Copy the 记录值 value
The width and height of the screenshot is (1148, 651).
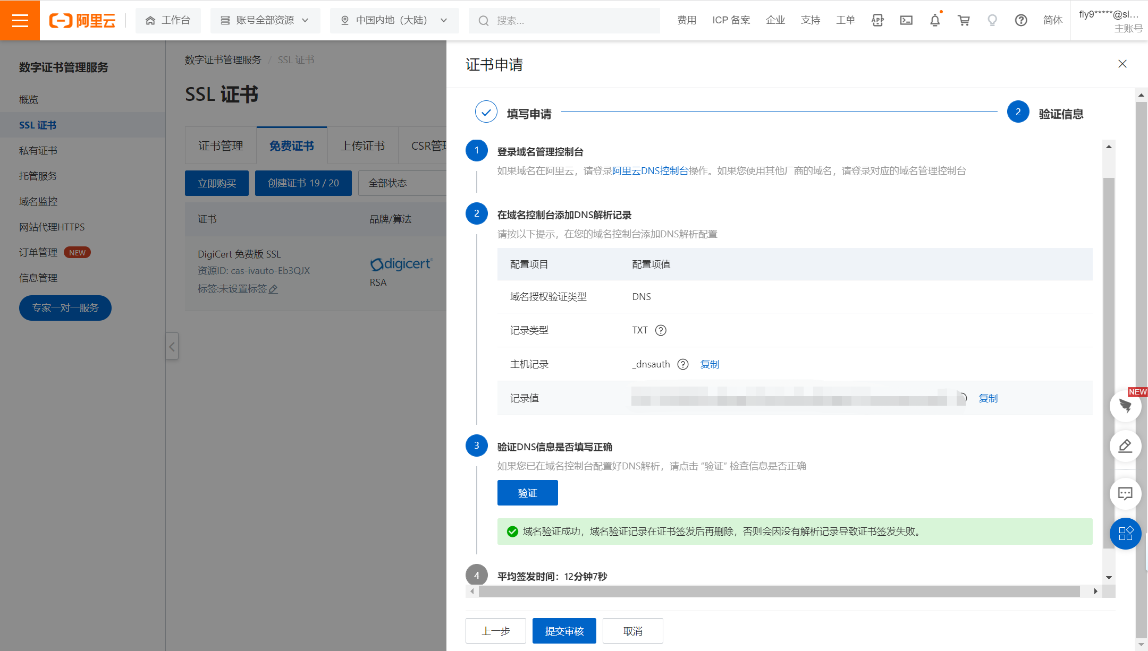[988, 398]
